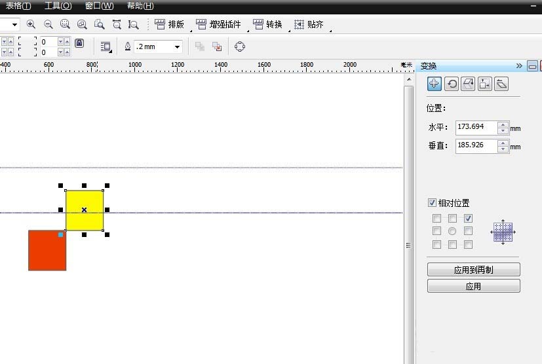Check the middle-left anchor checkbox
Image resolution: width=542 pixels, height=364 pixels.
pos(436,230)
